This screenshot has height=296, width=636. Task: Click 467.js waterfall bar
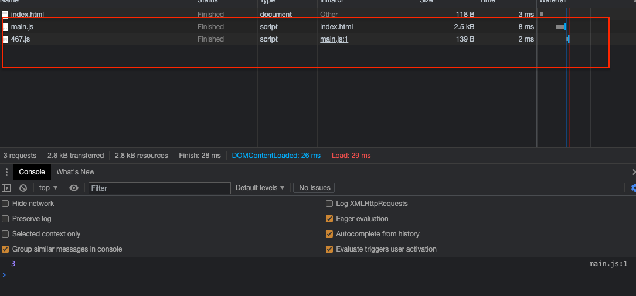(x=568, y=39)
